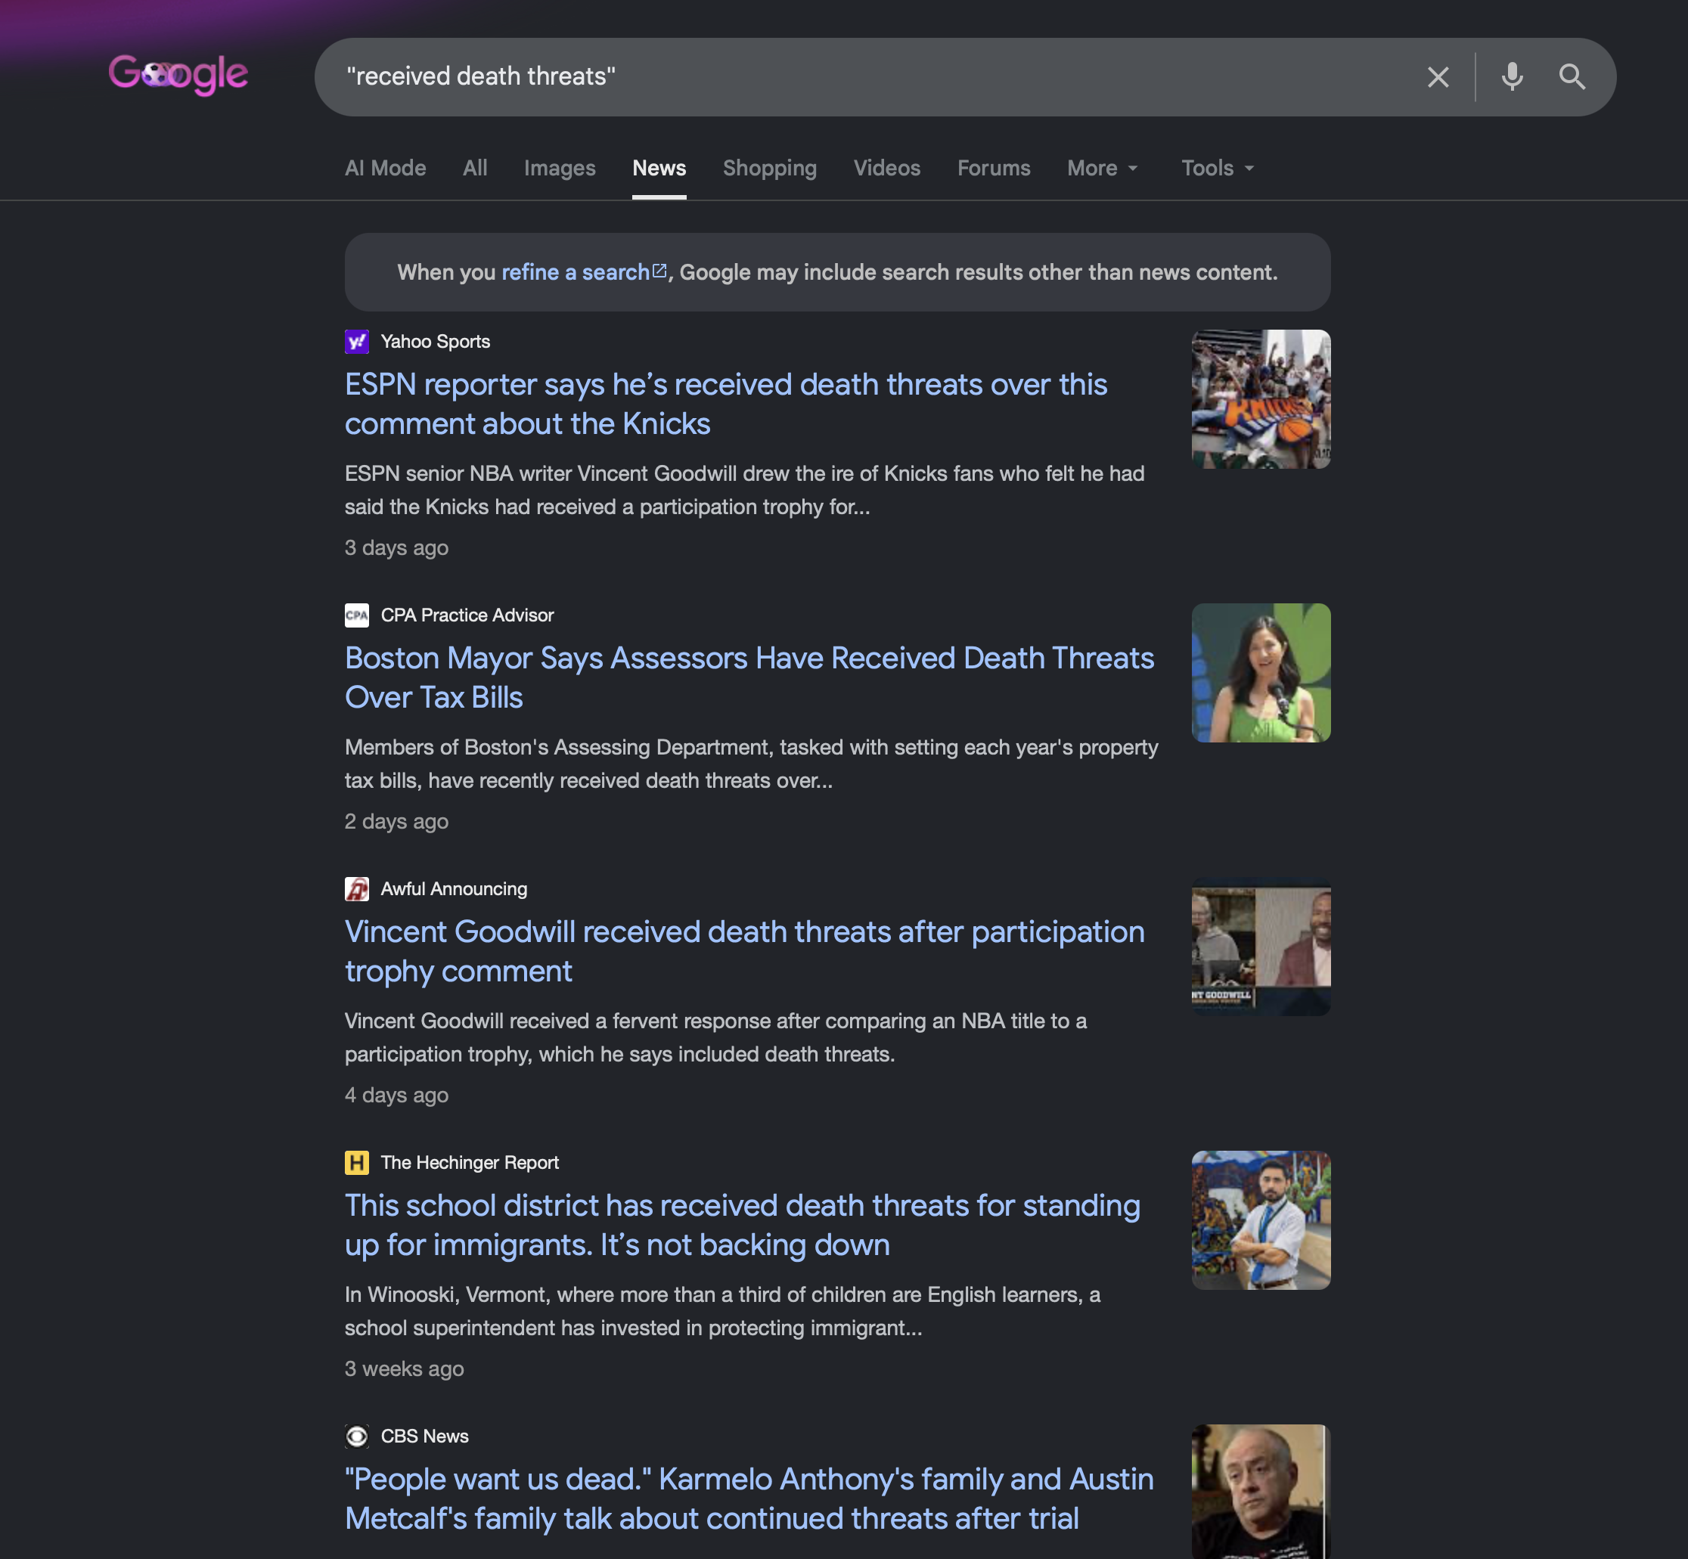This screenshot has width=1688, height=1559.
Task: Switch to the All results tab
Action: 475,168
